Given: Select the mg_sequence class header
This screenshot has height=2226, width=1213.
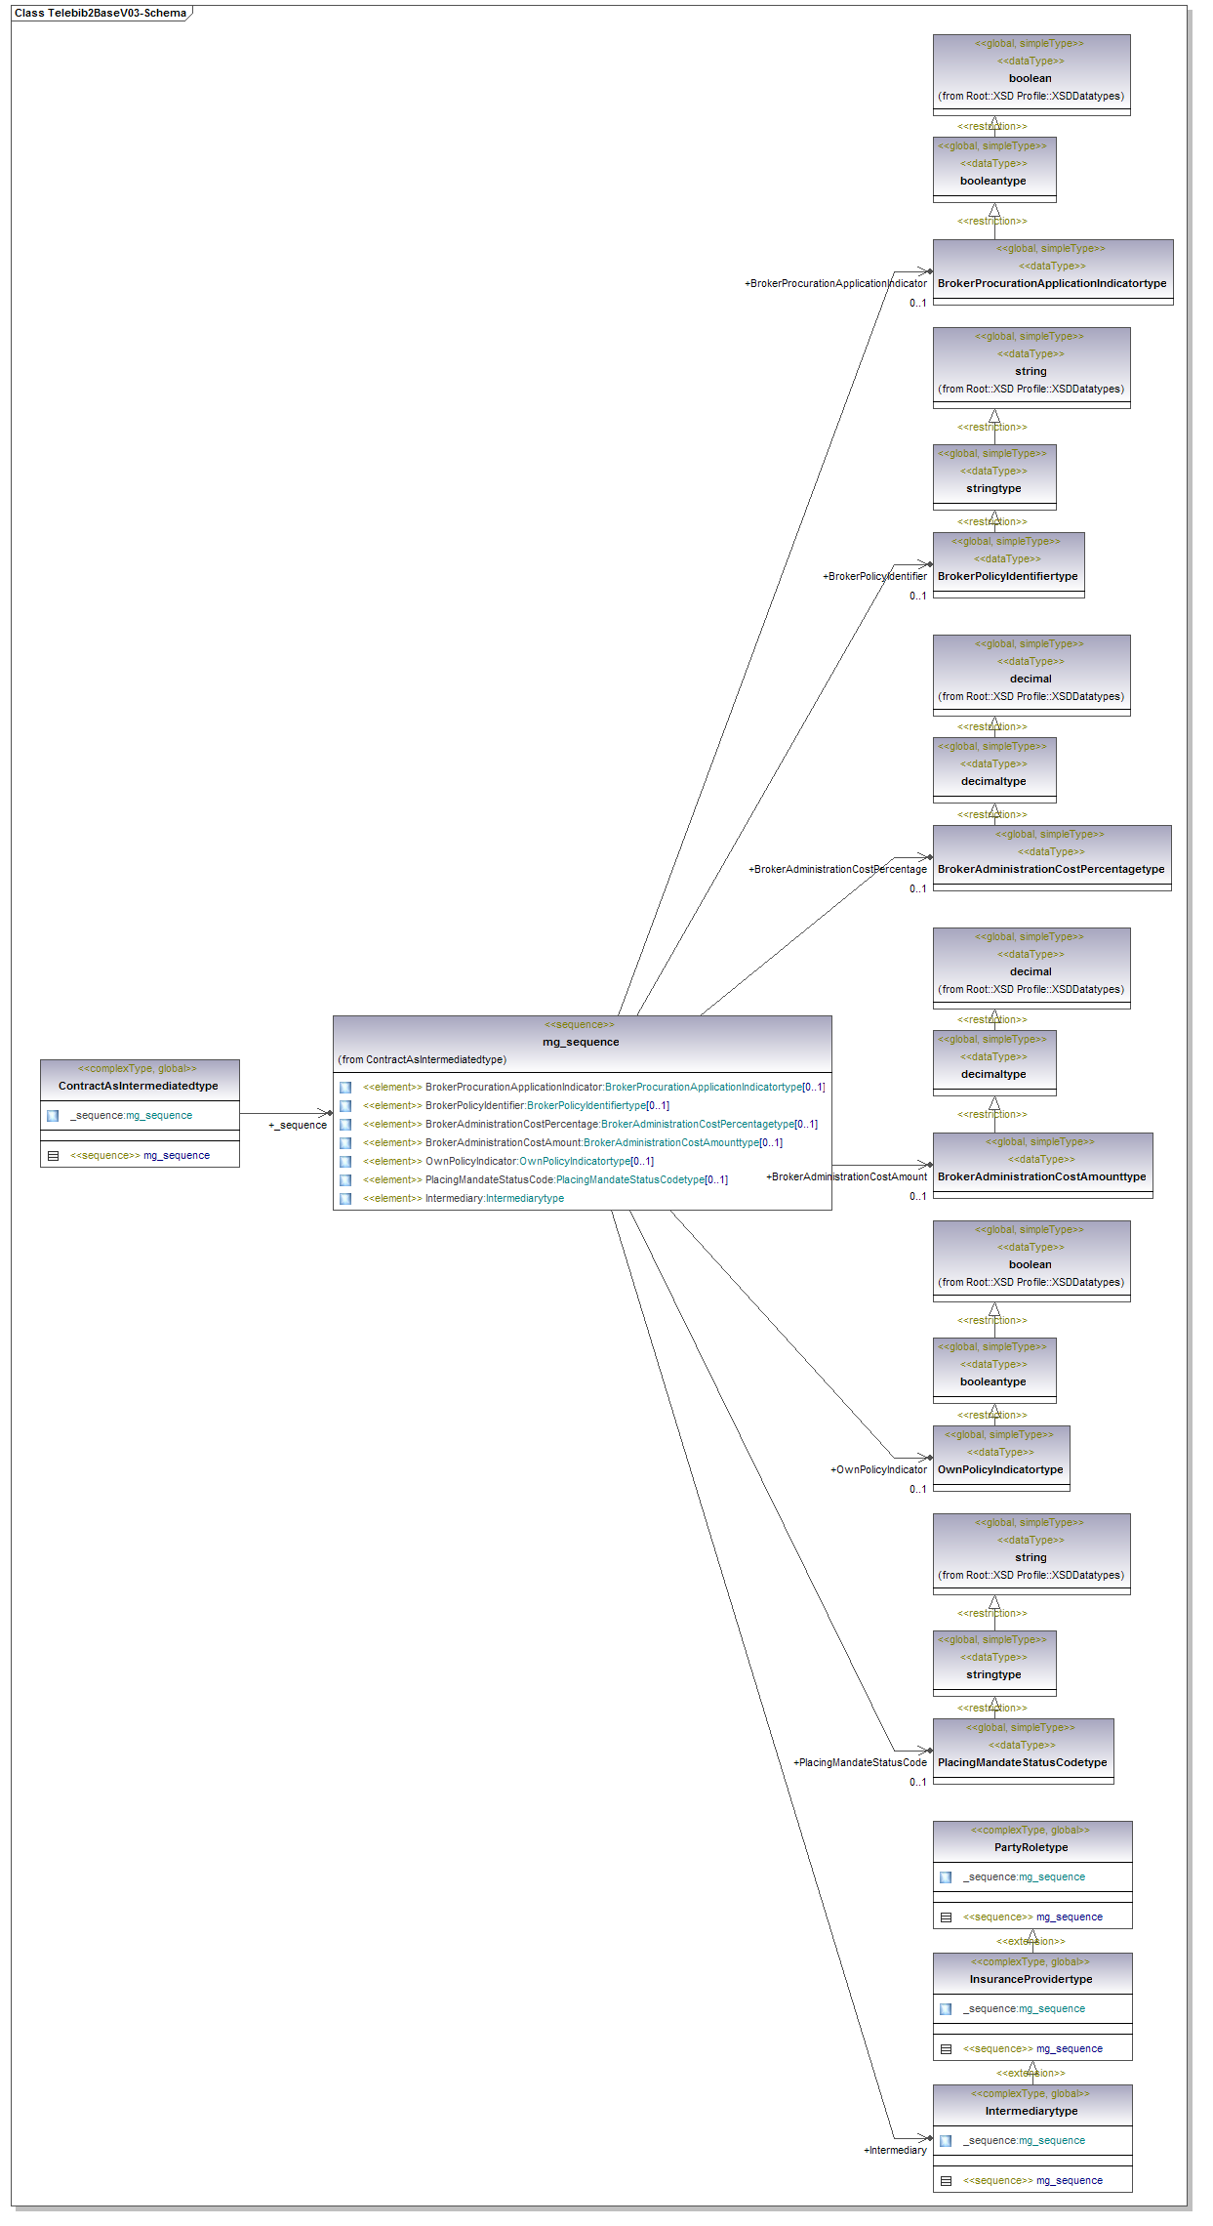Looking at the screenshot, I should click(x=582, y=1042).
